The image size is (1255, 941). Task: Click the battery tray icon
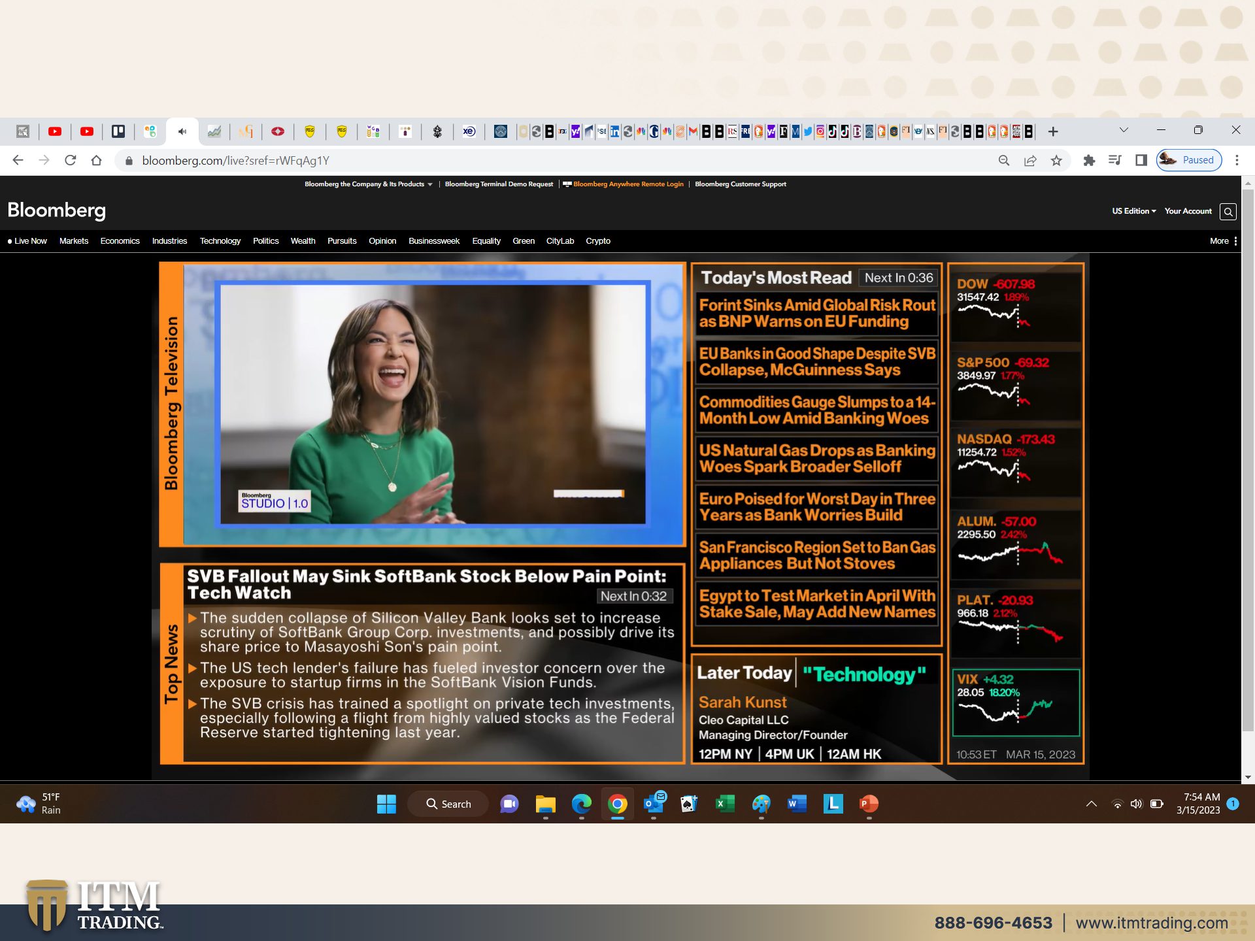pos(1157,804)
